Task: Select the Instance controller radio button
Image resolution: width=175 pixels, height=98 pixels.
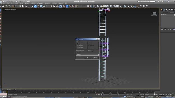Action: 89,46
